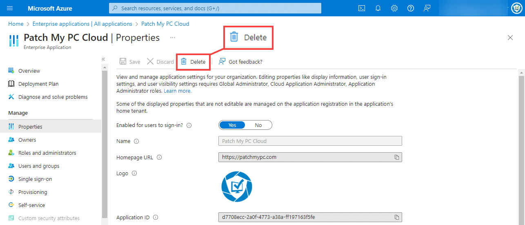The height and width of the screenshot is (225, 525).
Task: Select Yes on the sign-in toggle
Action: coord(232,125)
